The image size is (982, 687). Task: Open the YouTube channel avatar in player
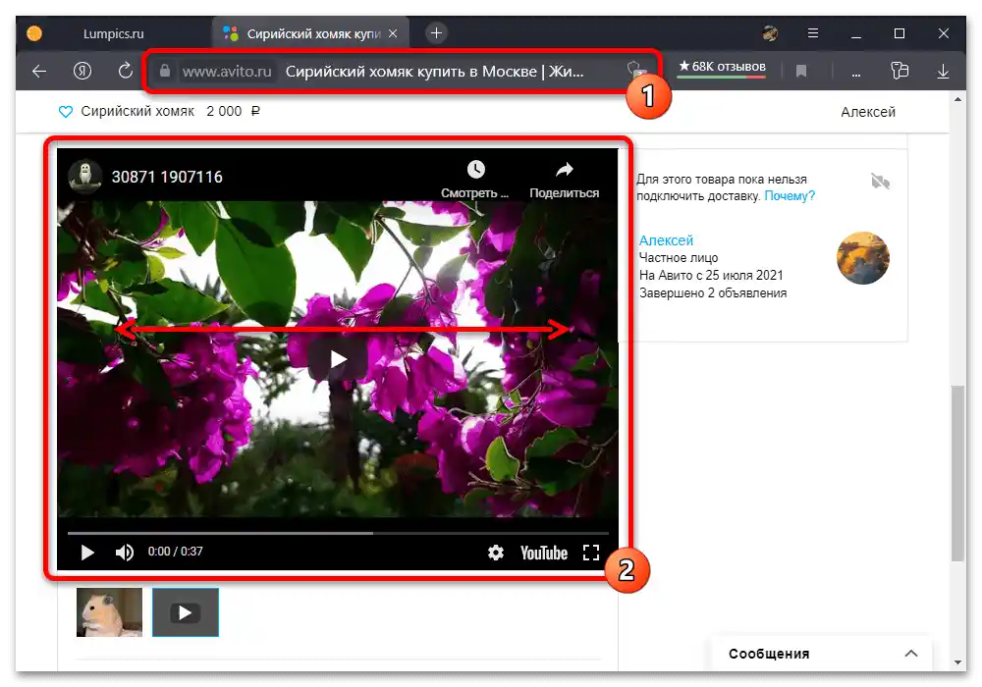pos(84,177)
